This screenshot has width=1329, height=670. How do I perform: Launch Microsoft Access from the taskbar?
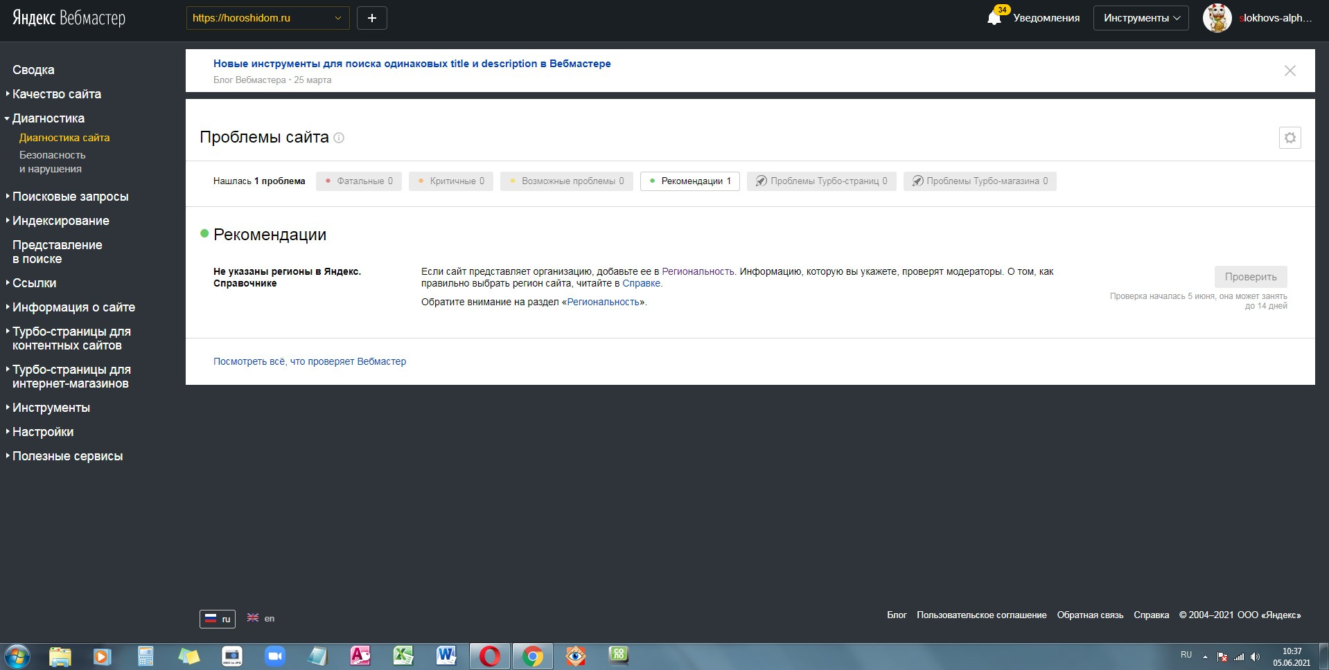pyautogui.click(x=360, y=656)
